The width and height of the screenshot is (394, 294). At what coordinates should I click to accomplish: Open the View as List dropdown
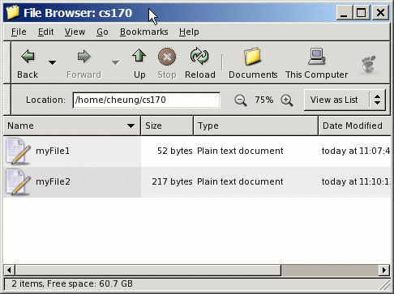[345, 100]
